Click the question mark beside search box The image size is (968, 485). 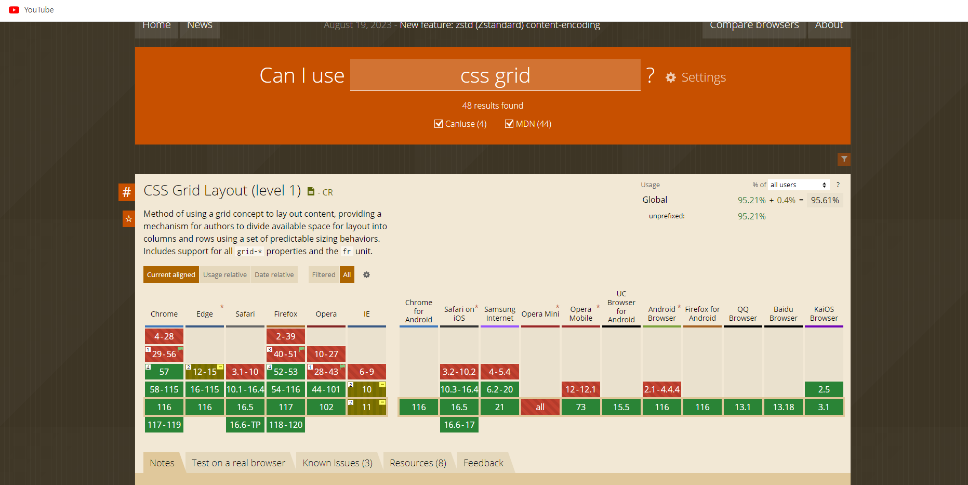click(650, 76)
